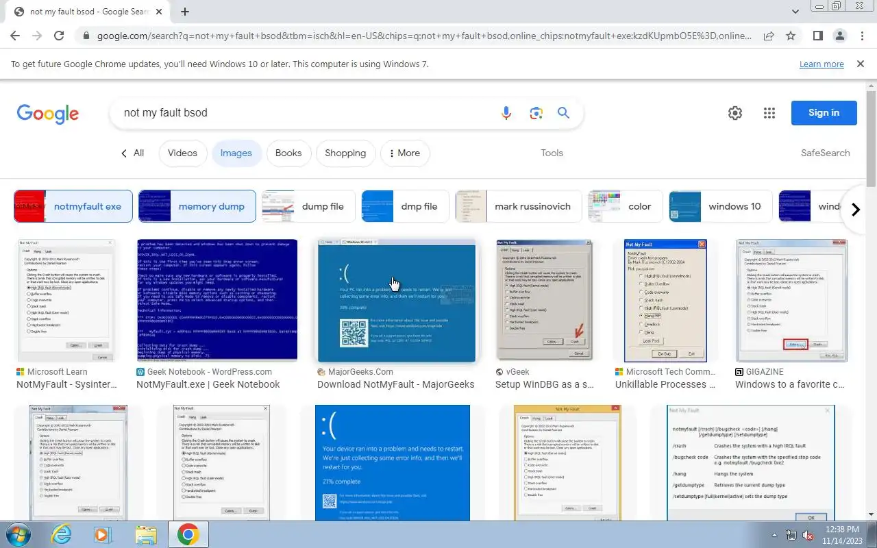The image size is (877, 548).
Task: Open the tab search dropdown arrow
Action: click(795, 12)
